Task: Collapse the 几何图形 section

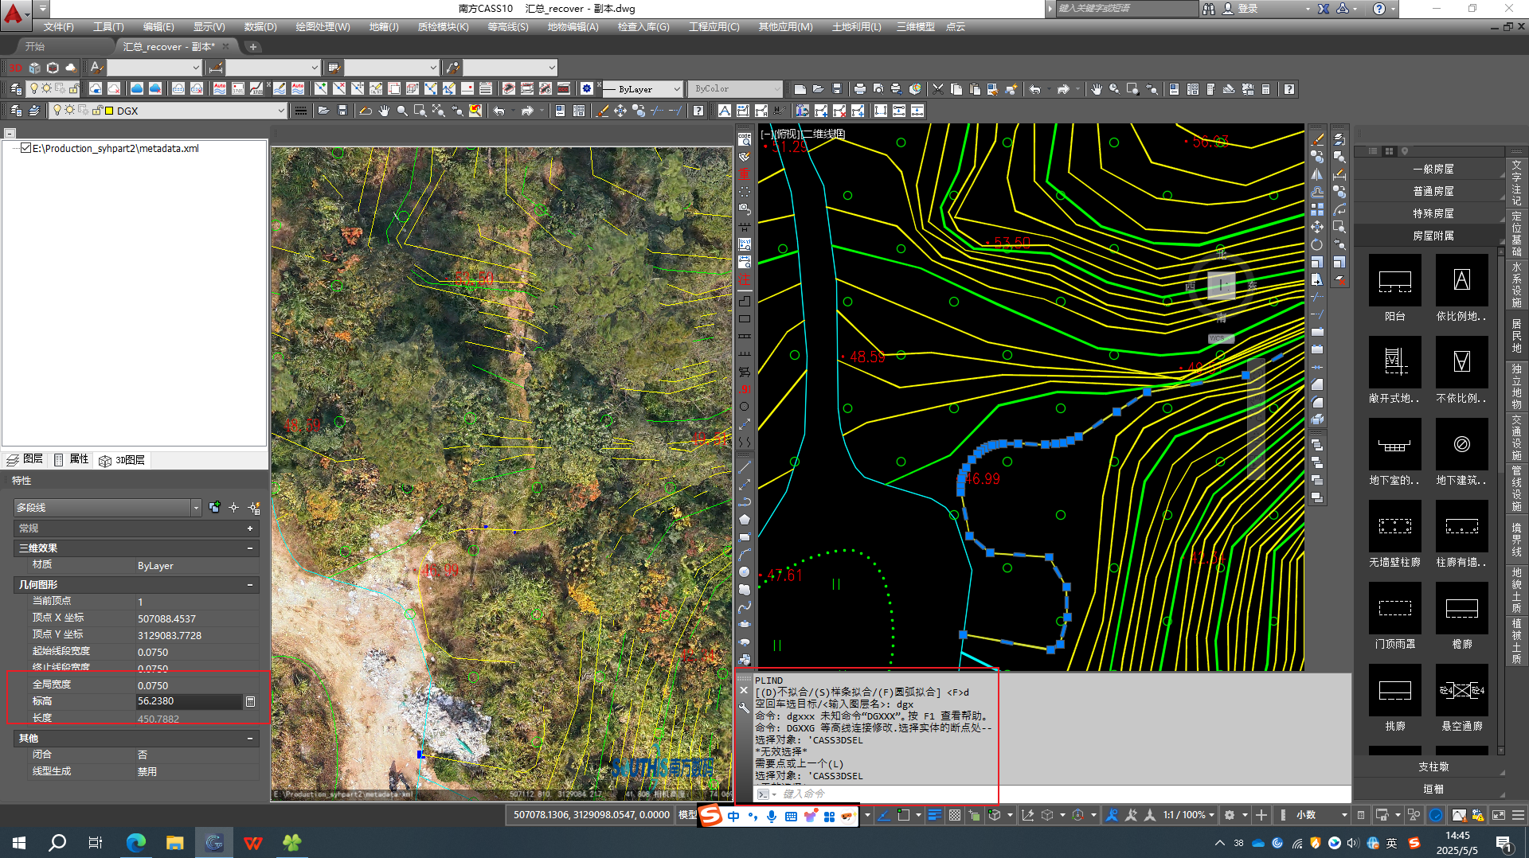Action: point(249,585)
